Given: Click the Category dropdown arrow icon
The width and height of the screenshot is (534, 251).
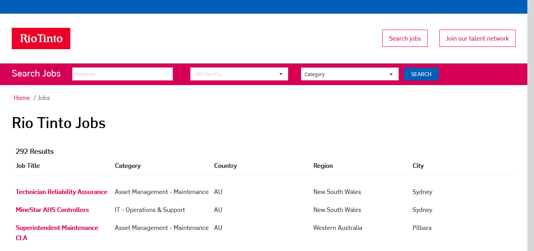Looking at the screenshot, I should click(x=391, y=74).
